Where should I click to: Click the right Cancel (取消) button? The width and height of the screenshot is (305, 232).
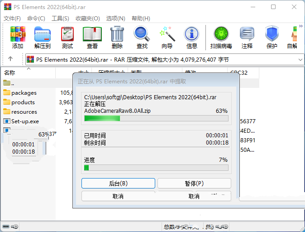[194, 196]
